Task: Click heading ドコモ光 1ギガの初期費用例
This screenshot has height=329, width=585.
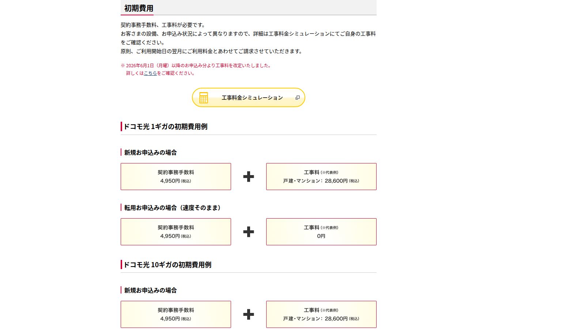Action: click(x=165, y=126)
